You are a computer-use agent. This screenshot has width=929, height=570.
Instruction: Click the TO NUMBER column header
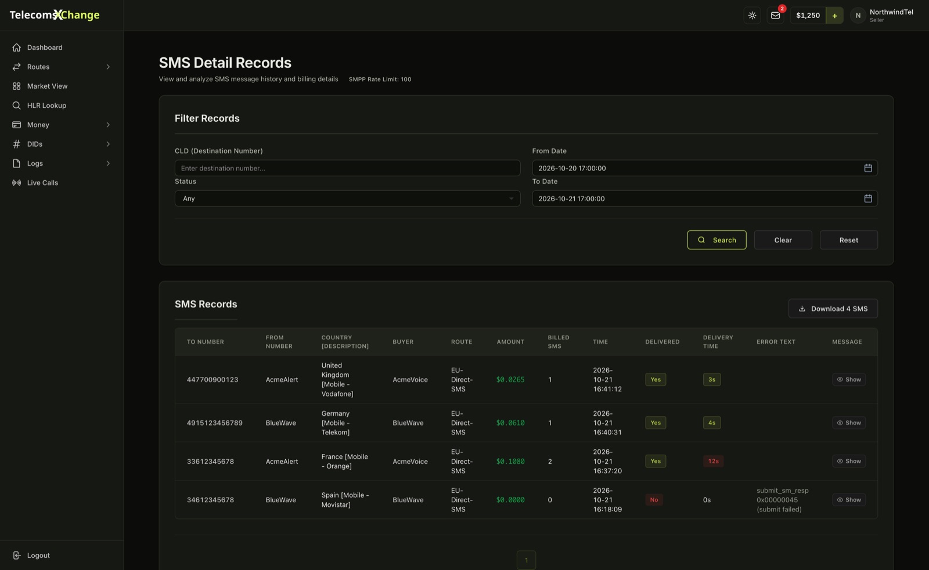[205, 342]
